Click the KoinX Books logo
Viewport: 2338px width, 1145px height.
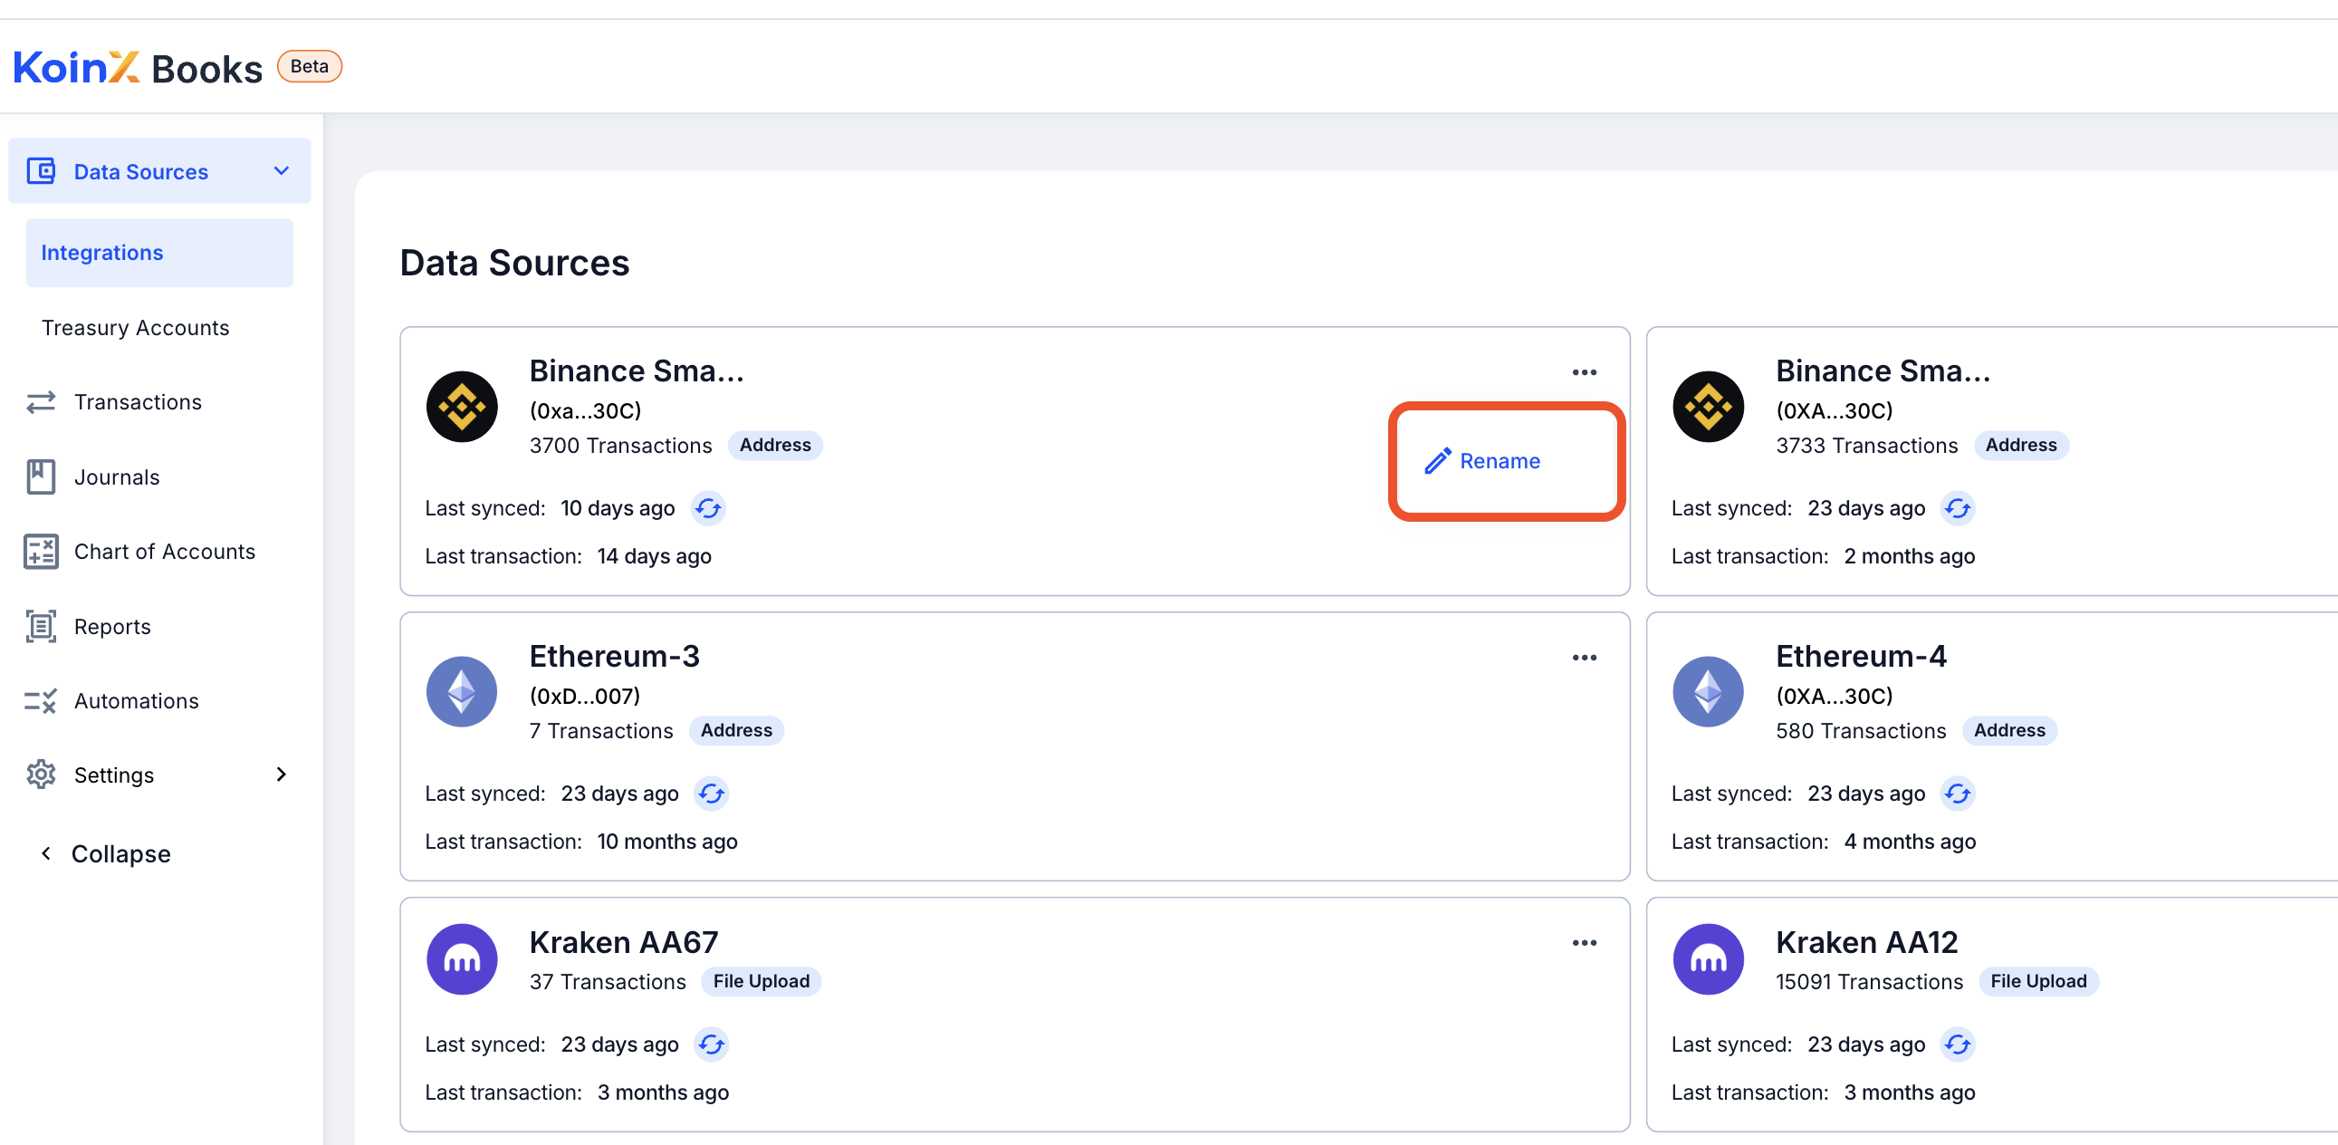coord(138,68)
